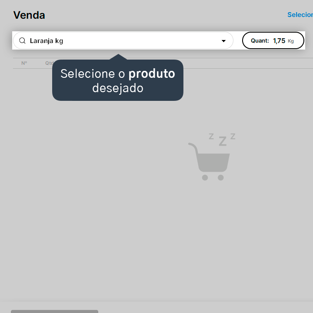Click the shopping cart wheels

[x=213, y=177]
